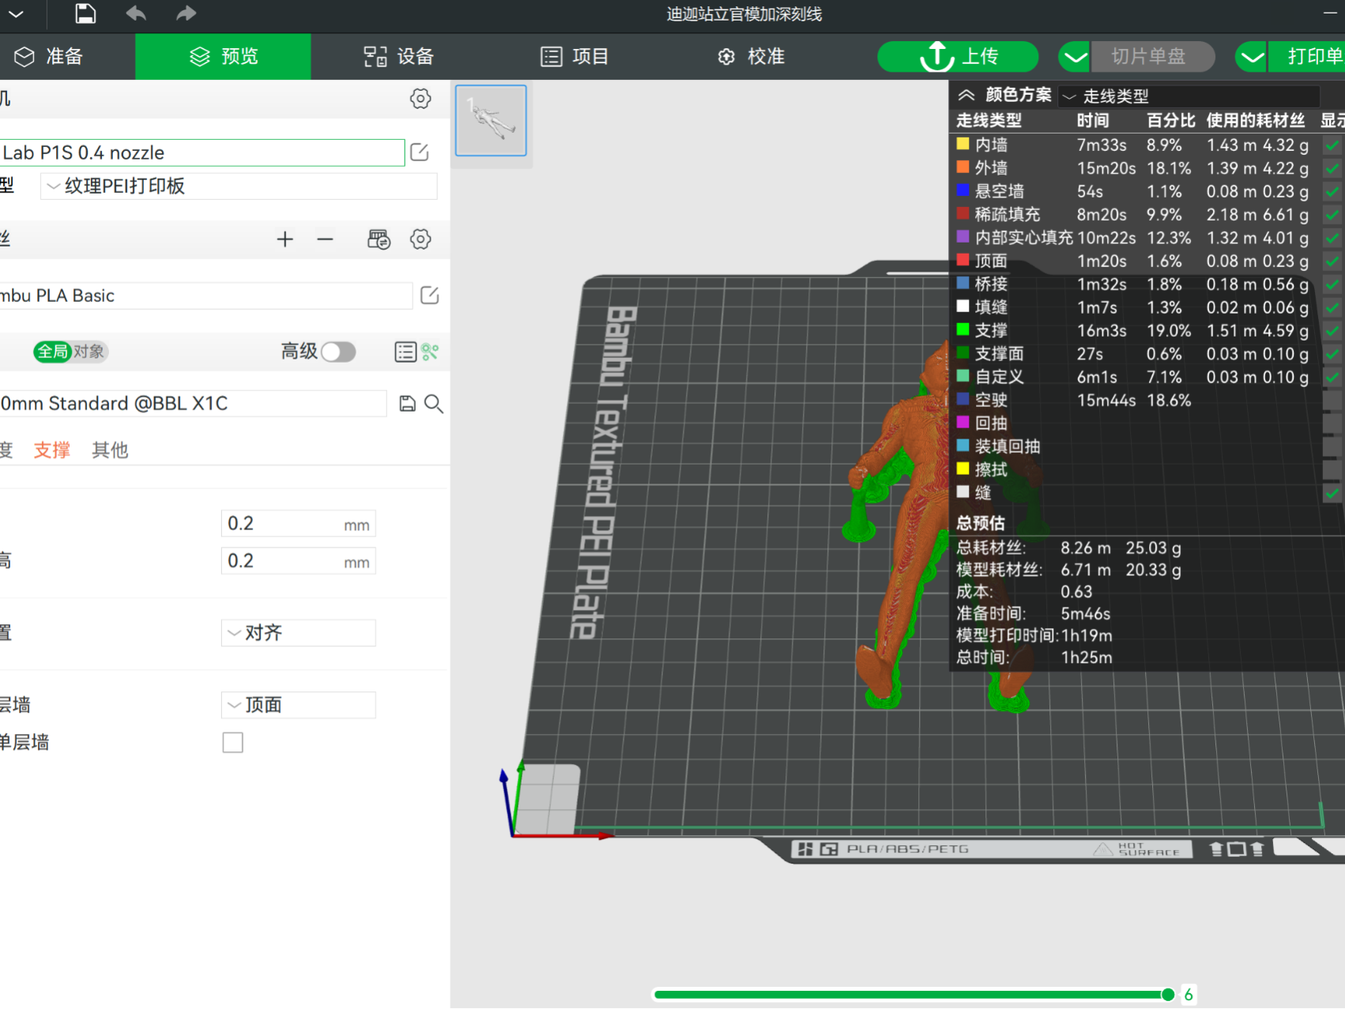The image size is (1345, 1009).
Task: Click the save file icon in title bar
Action: point(85,13)
